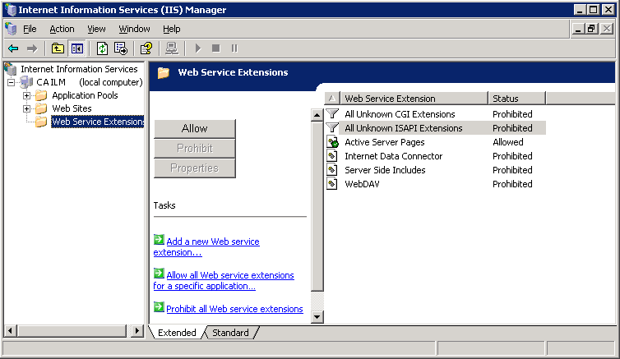Open the Window menu

(x=134, y=29)
